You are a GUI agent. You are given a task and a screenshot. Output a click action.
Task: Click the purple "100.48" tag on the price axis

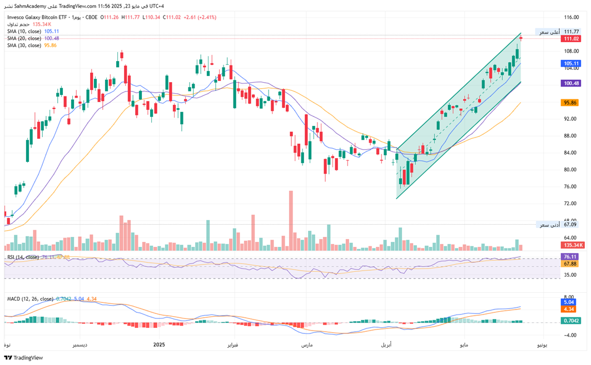[x=572, y=83]
